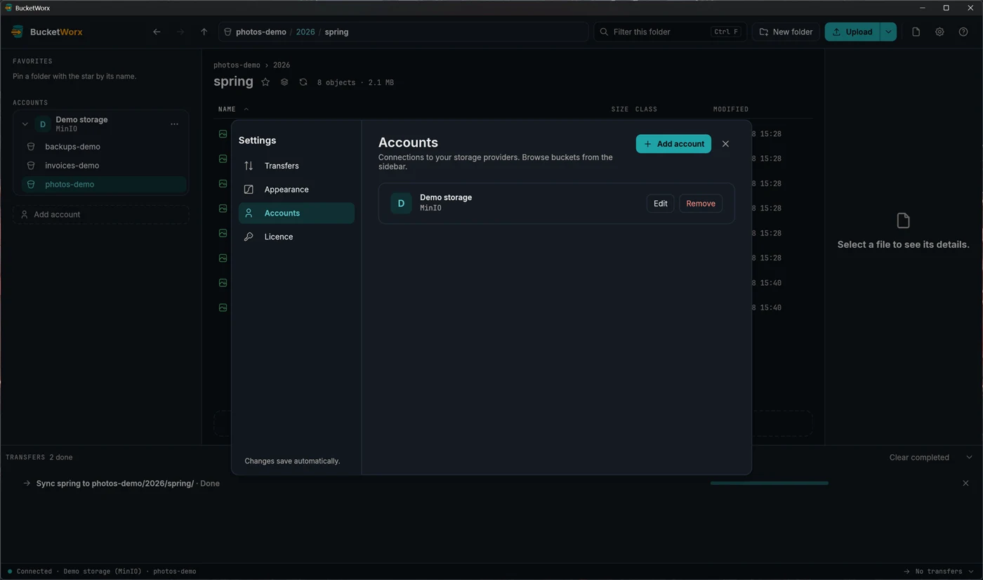Select photos-demo bucket in sidebar

click(x=104, y=185)
